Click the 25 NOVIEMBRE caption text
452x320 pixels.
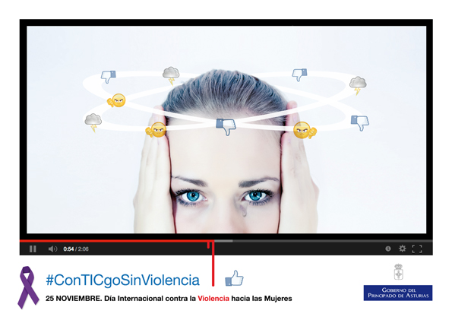click(169, 299)
